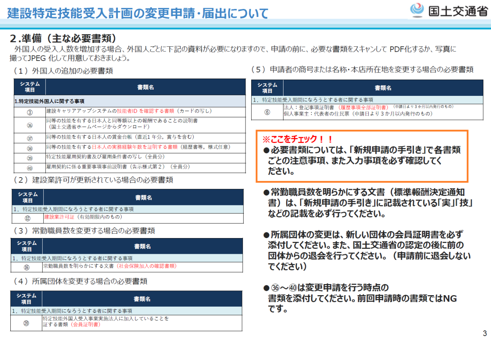491x345 pixels.
Task: Click the 2.準備（主な必要書類） section heading
Action: click(63, 39)
